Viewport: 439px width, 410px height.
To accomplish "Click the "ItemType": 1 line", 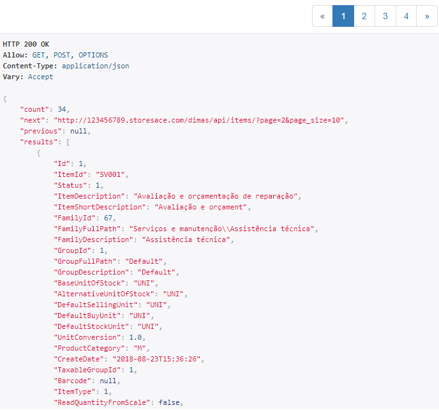I will tap(82, 391).
